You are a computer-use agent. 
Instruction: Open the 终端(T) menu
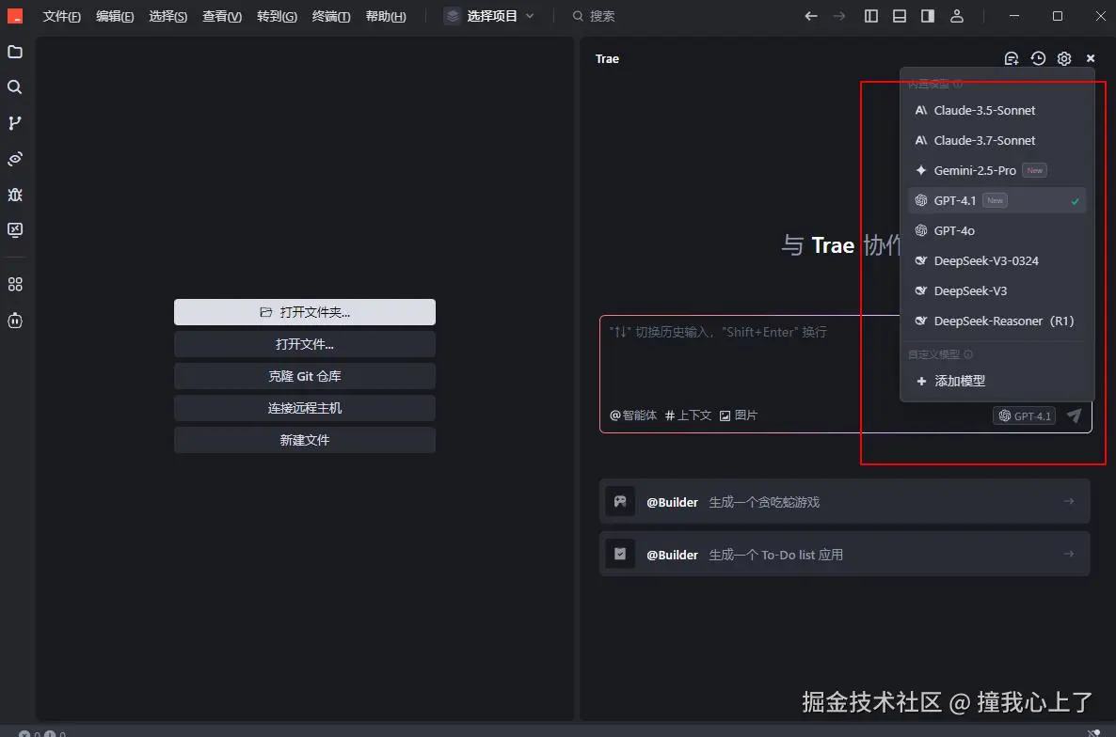[x=331, y=16]
